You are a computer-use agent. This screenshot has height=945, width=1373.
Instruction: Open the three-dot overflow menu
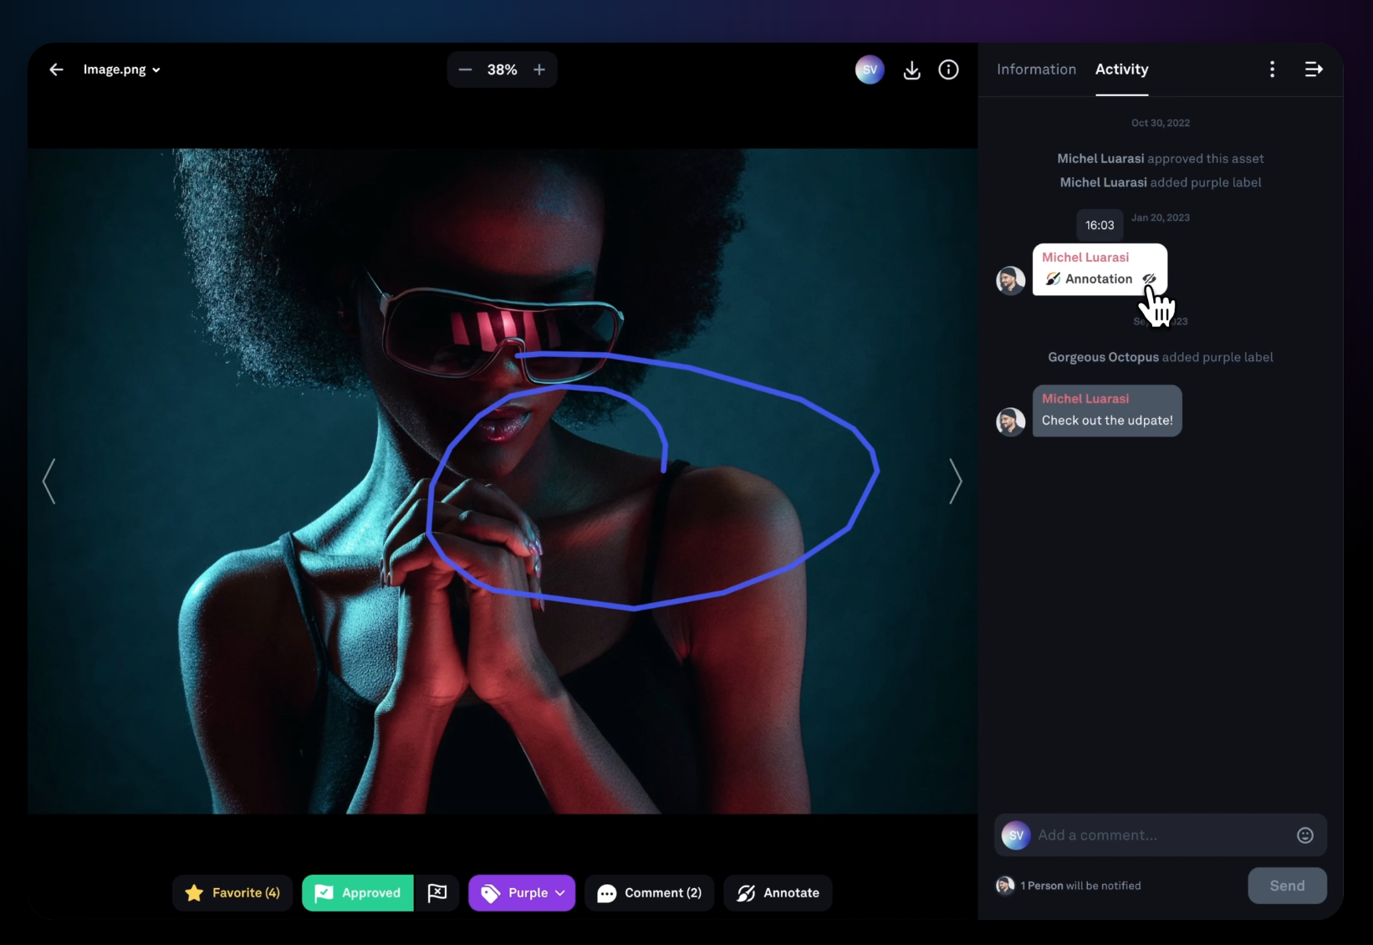click(x=1272, y=69)
